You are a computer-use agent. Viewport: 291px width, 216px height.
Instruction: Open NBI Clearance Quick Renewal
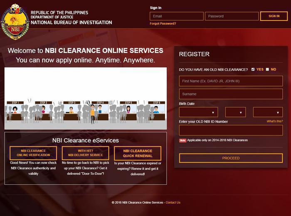[138, 154]
